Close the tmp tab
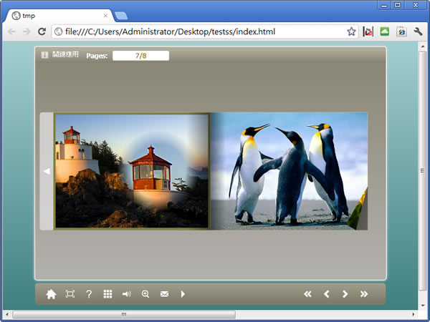The width and height of the screenshot is (430, 322). [x=105, y=16]
